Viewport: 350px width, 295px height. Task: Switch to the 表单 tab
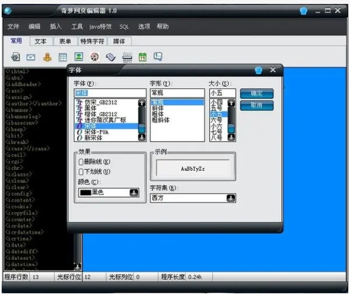[66, 41]
